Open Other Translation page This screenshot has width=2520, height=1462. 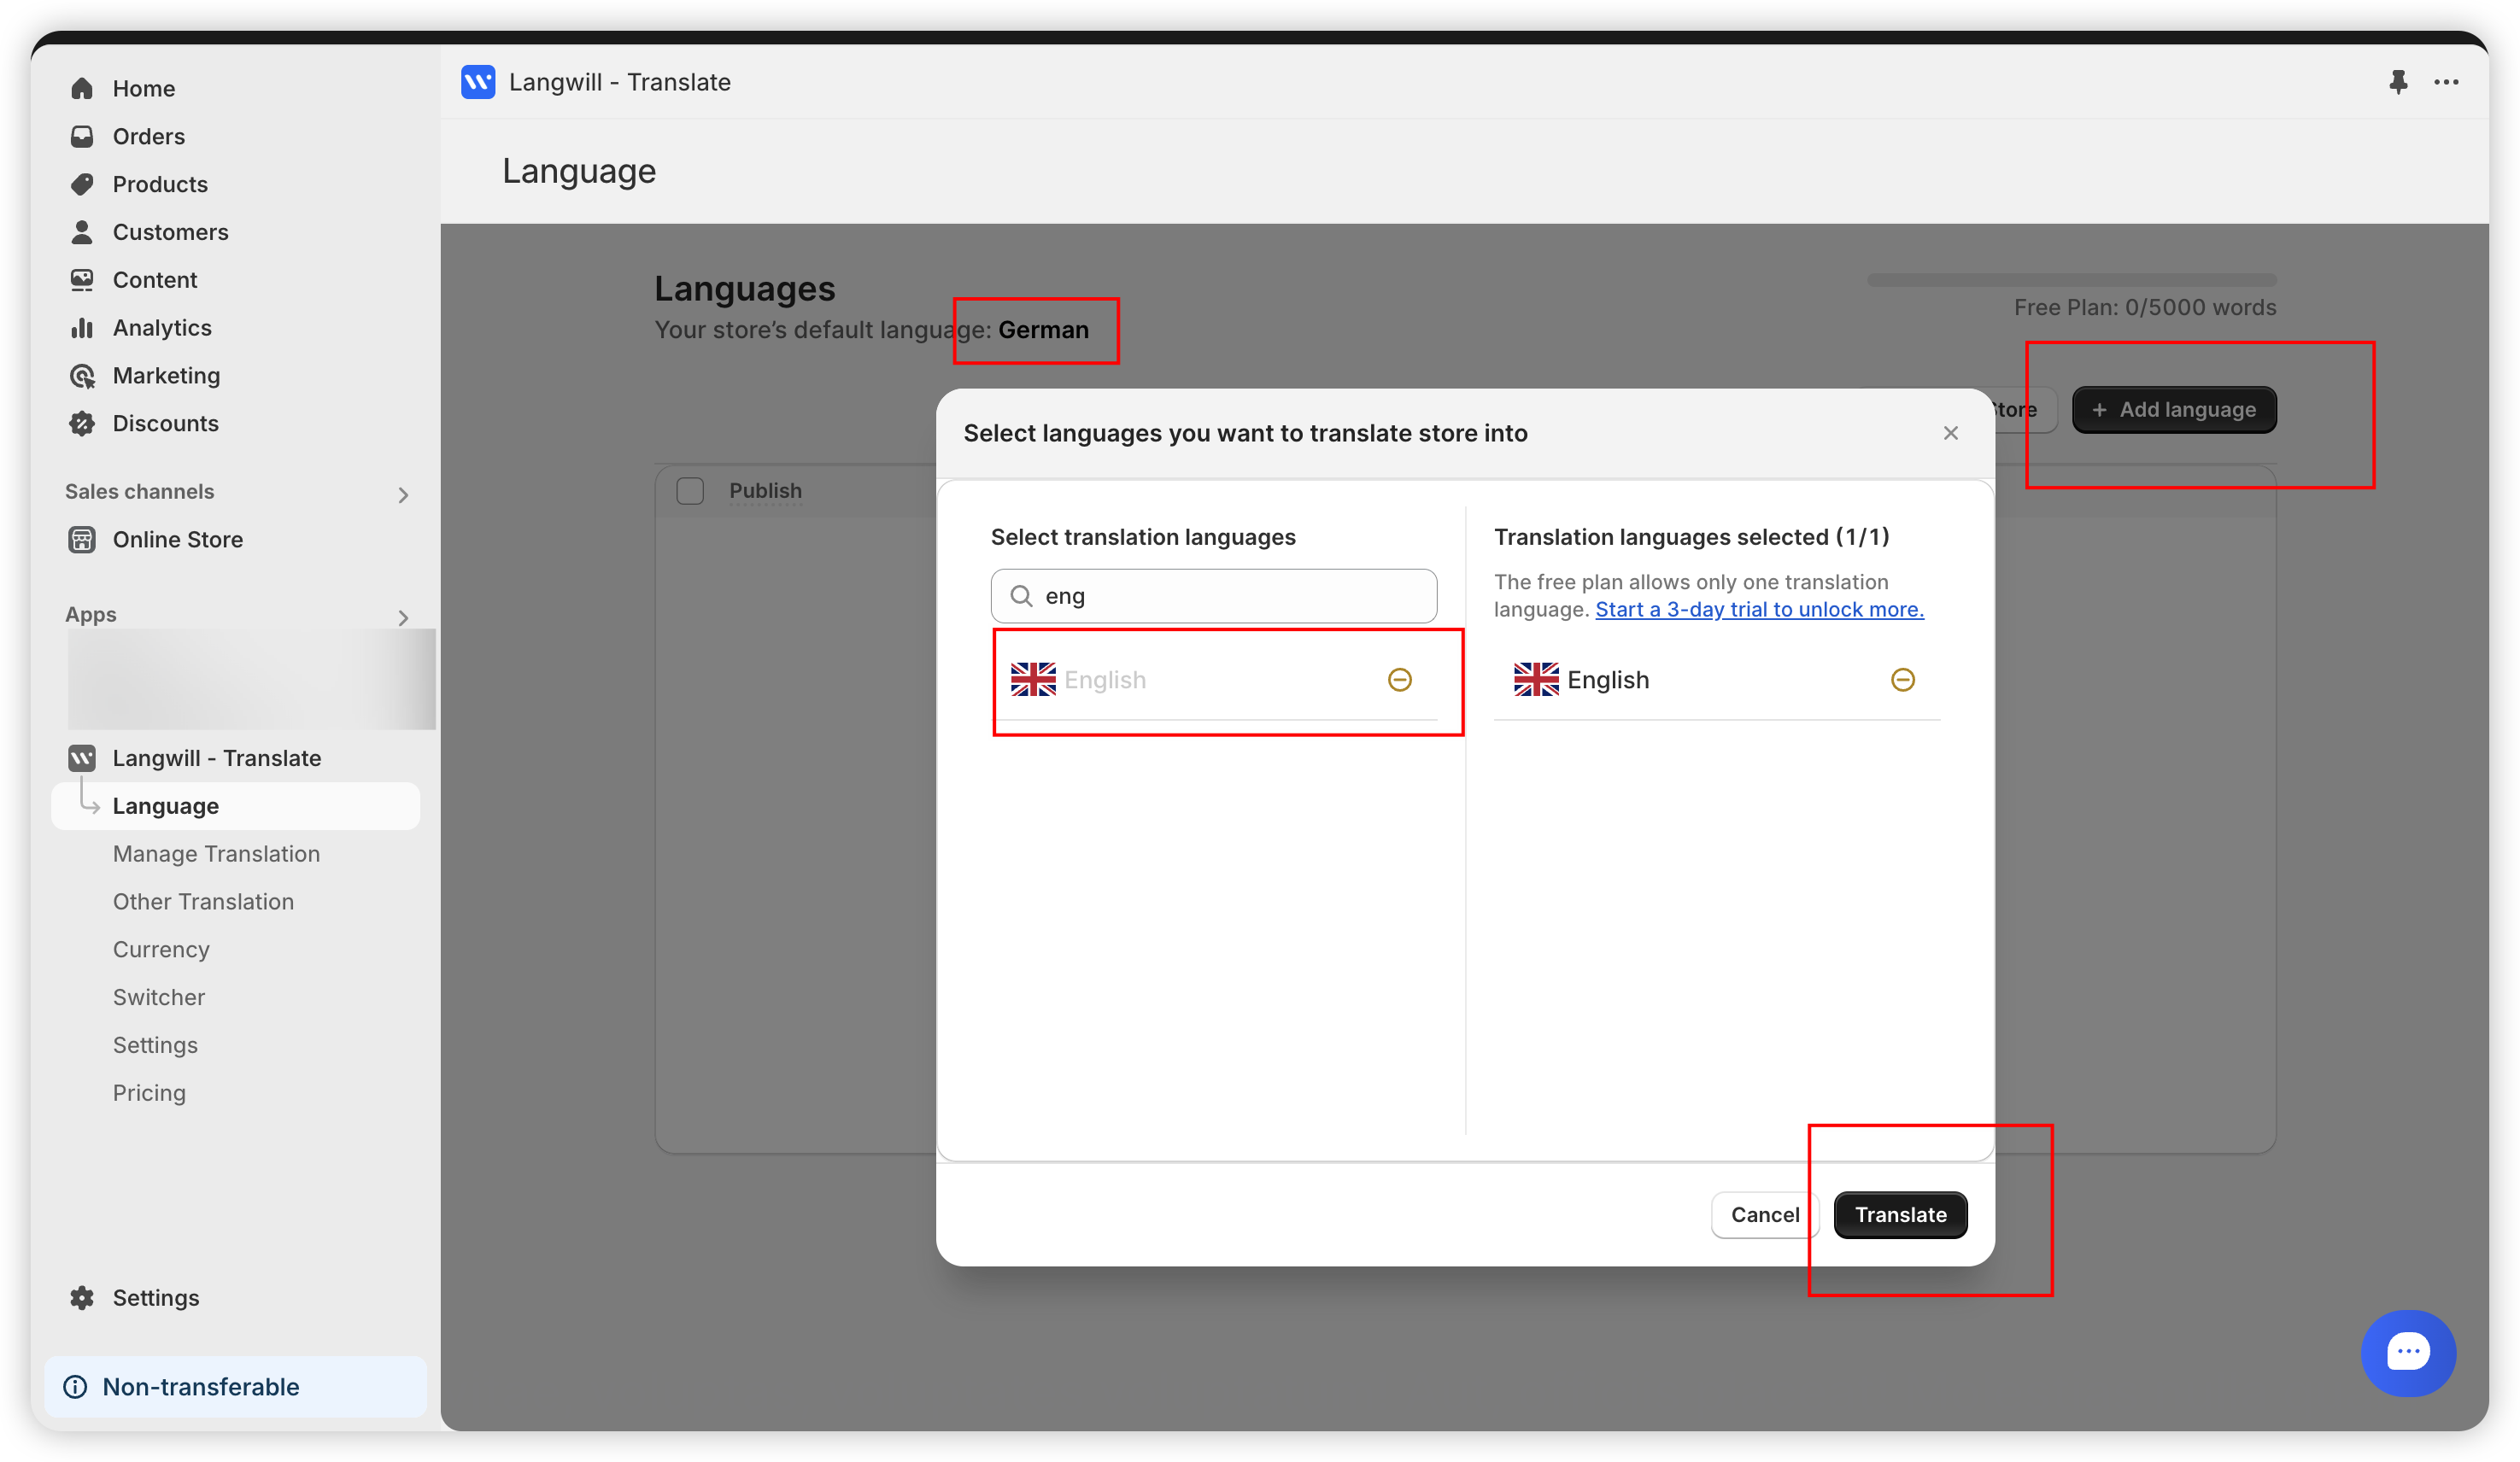203,902
